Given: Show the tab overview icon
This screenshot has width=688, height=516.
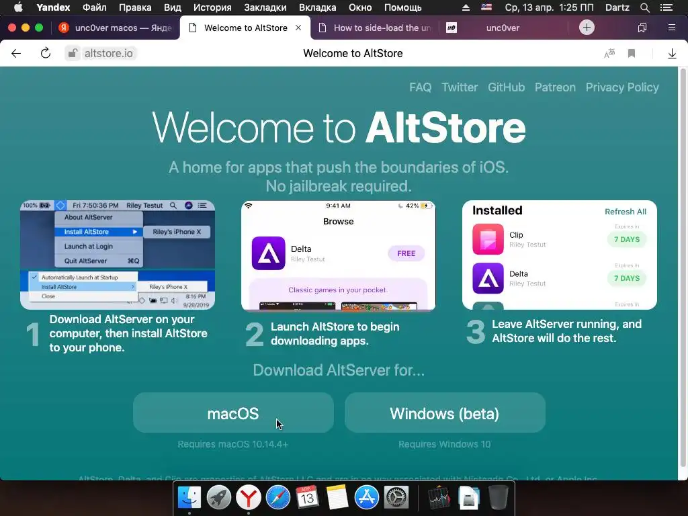Looking at the screenshot, I should point(642,28).
